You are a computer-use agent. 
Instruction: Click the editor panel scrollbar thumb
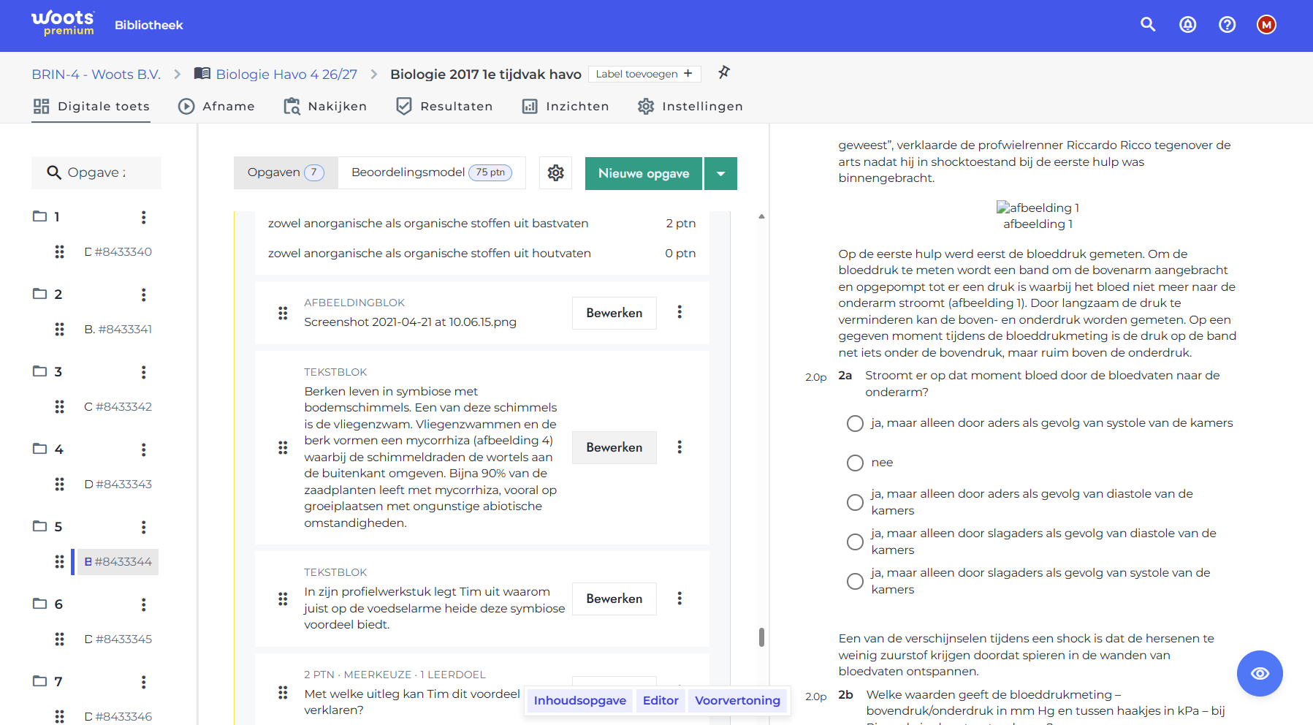761,637
